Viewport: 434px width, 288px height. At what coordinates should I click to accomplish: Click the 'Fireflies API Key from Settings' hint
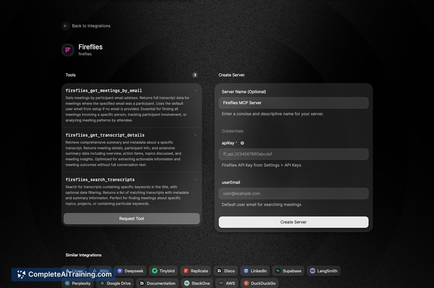pyautogui.click(x=261, y=165)
